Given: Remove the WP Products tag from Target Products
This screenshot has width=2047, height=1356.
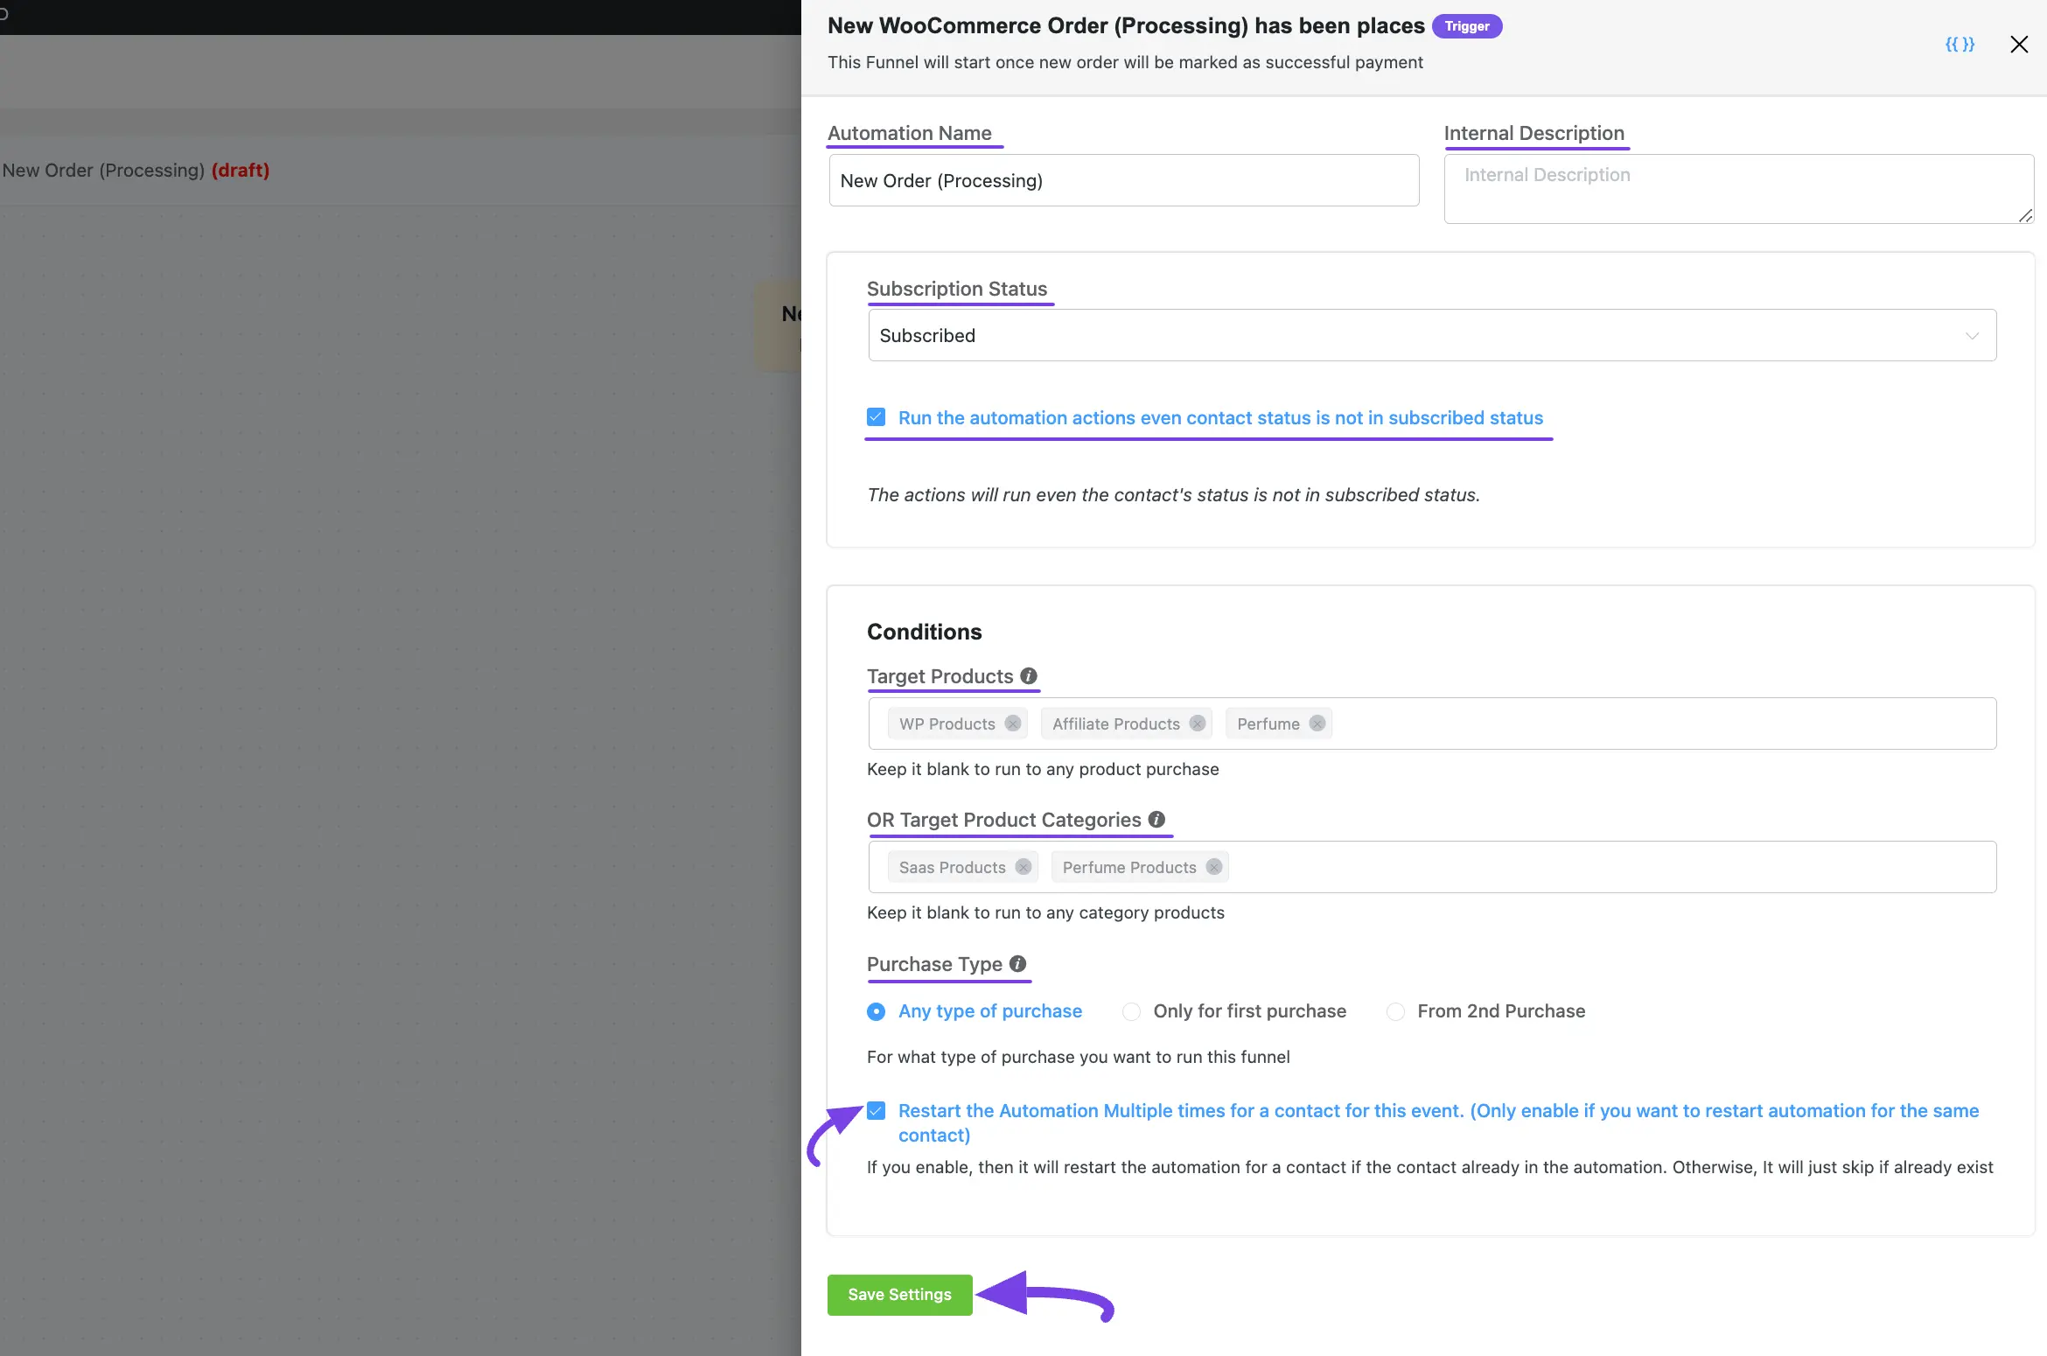Looking at the screenshot, I should pos(1014,723).
